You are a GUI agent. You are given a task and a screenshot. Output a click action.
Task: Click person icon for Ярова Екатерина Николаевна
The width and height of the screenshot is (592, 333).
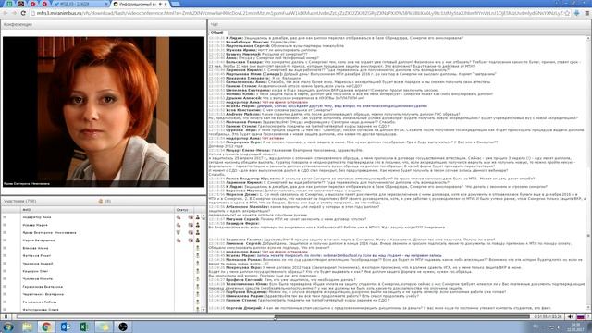(x=197, y=232)
